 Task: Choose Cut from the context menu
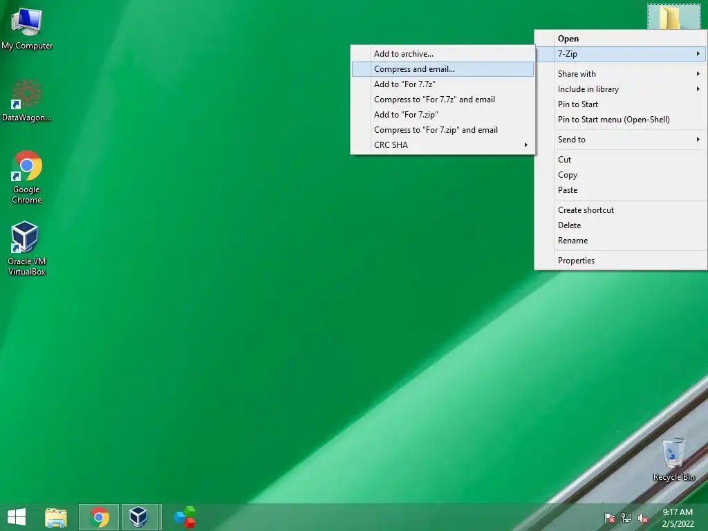point(620,160)
